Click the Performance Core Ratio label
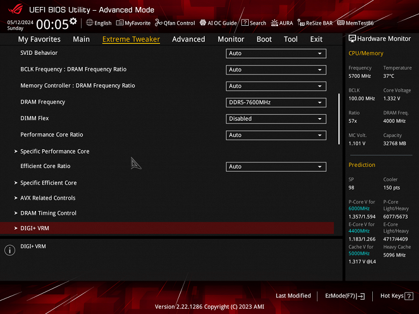The image size is (419, 314). click(x=52, y=135)
